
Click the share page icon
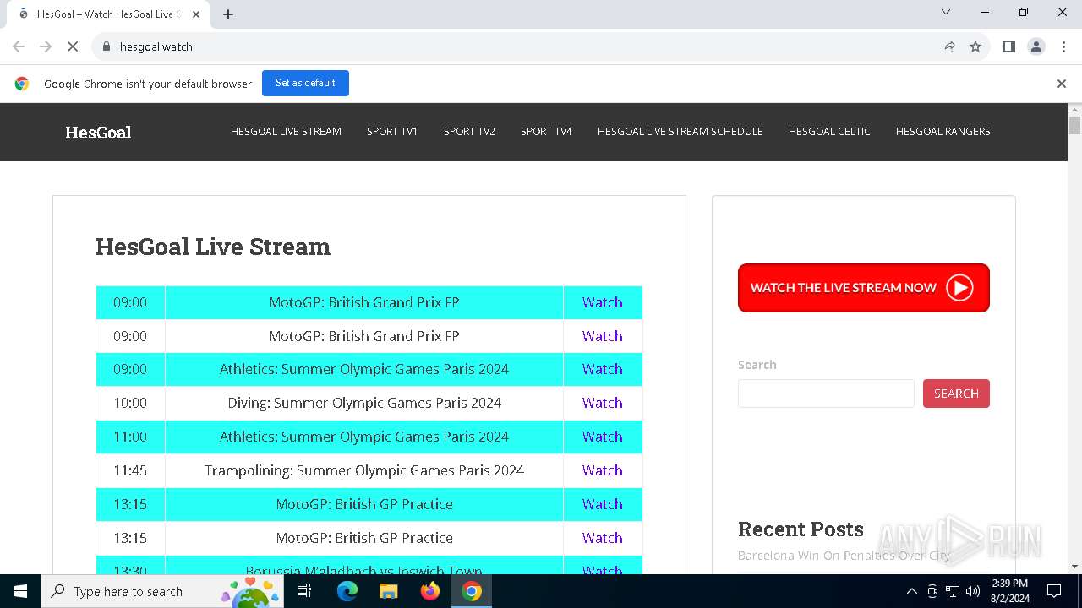pyautogui.click(x=948, y=46)
